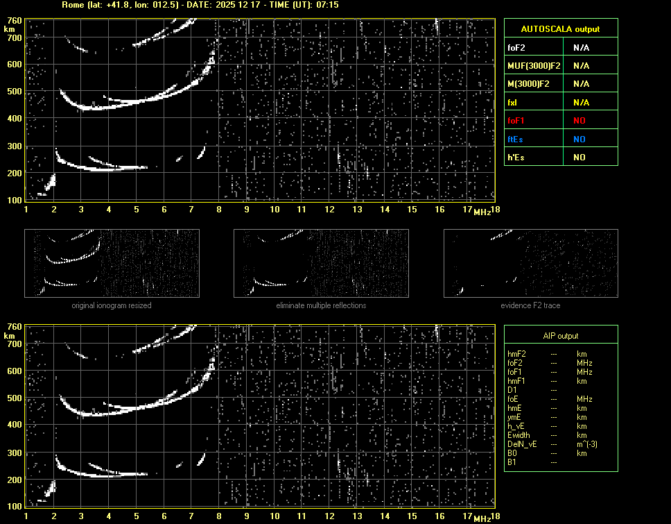The height and width of the screenshot is (524, 671).
Task: Select the 'eliminate multiple reflections' thumbnail
Action: (x=321, y=264)
